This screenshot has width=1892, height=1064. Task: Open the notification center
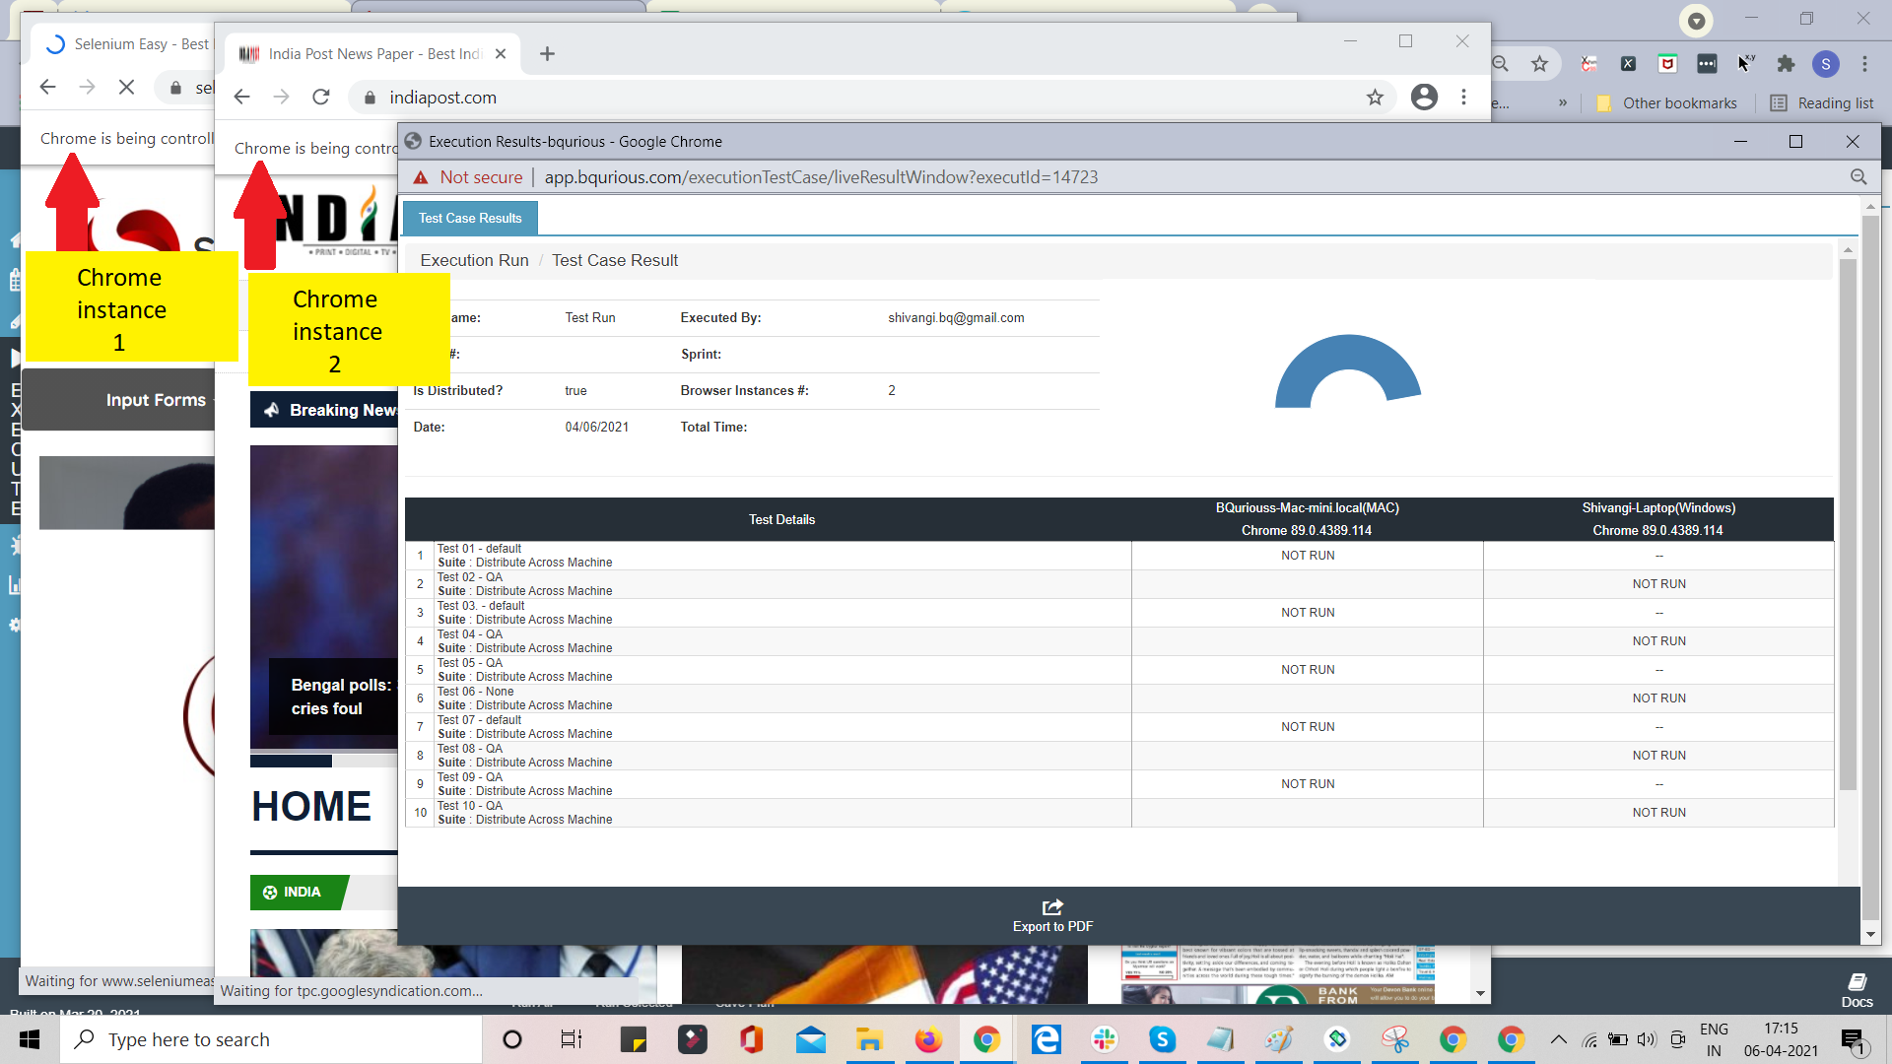click(x=1853, y=1040)
